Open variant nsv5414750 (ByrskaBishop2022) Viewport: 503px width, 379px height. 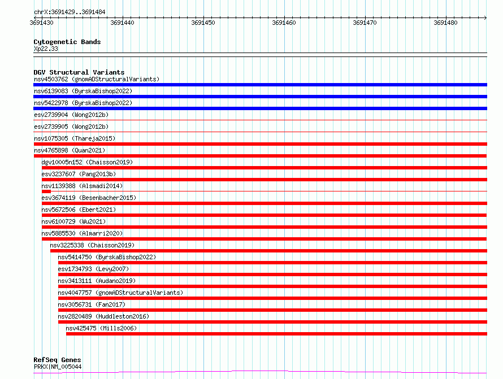107,257
